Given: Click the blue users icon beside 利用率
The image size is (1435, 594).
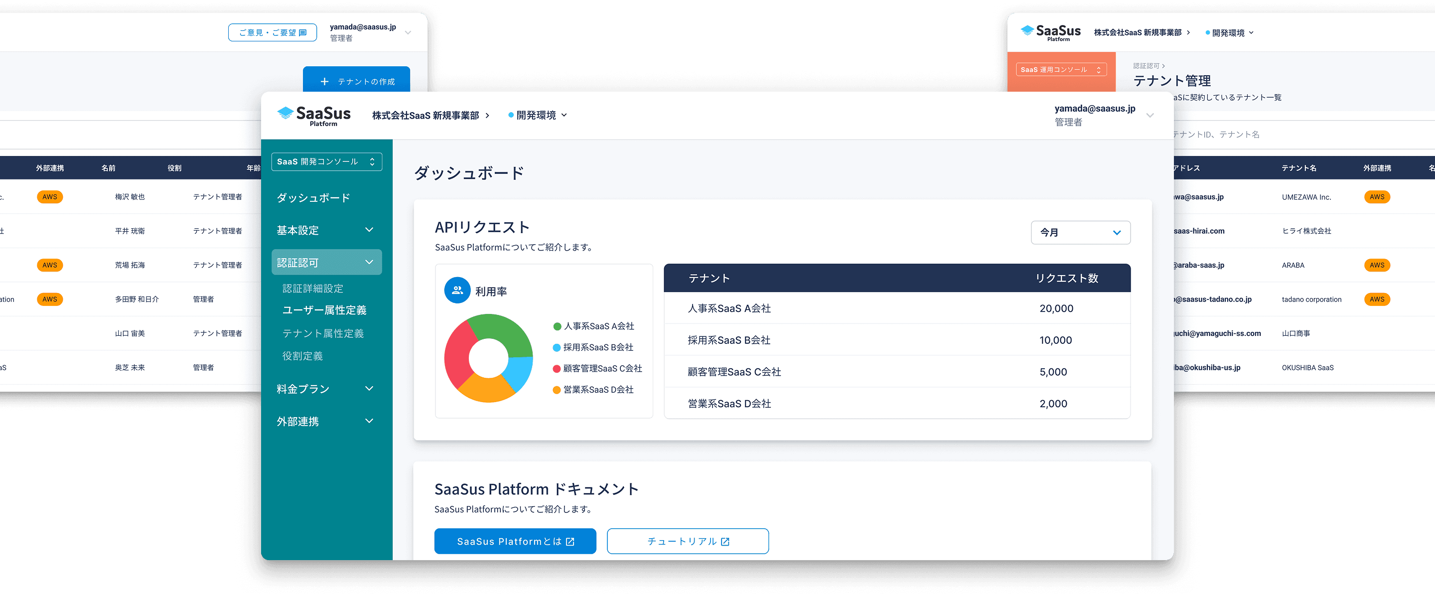Looking at the screenshot, I should 457,291.
